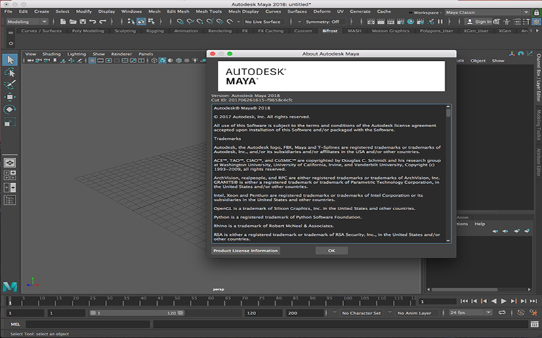542x338 pixels.
Task: Choose the Scale tool in toolbox
Action: pyautogui.click(x=10, y=122)
